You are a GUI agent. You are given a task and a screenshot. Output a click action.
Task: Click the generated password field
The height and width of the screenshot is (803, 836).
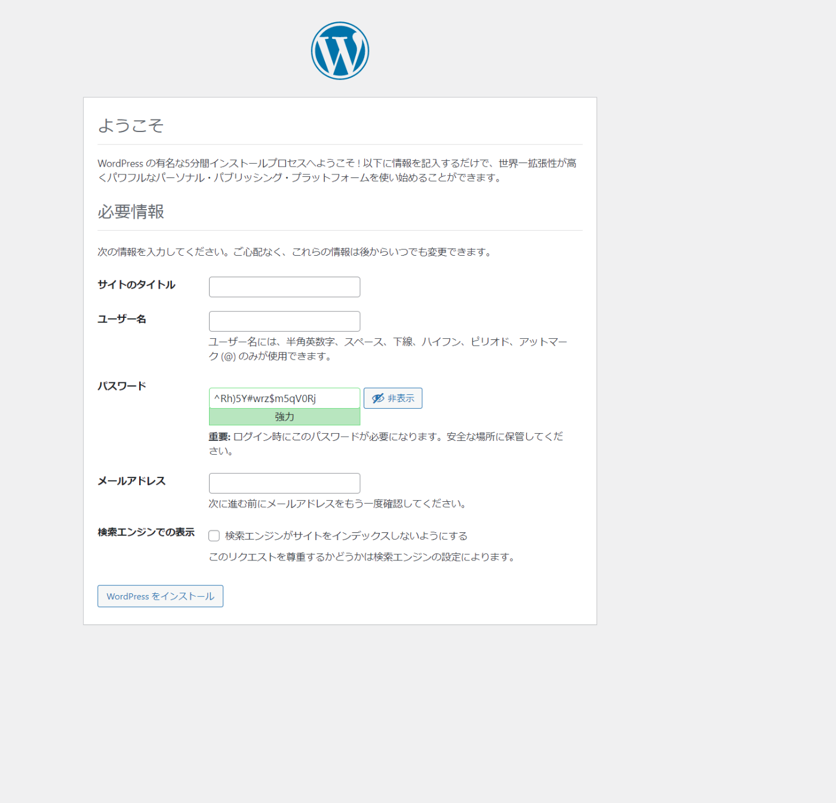pyautogui.click(x=284, y=399)
